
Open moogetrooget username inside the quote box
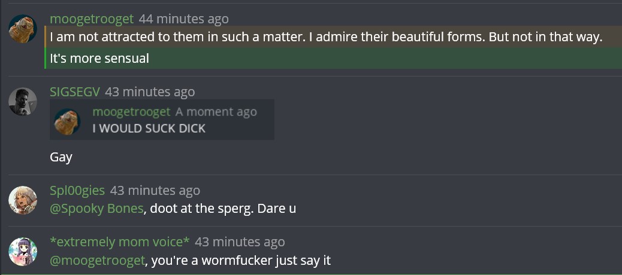tap(131, 112)
